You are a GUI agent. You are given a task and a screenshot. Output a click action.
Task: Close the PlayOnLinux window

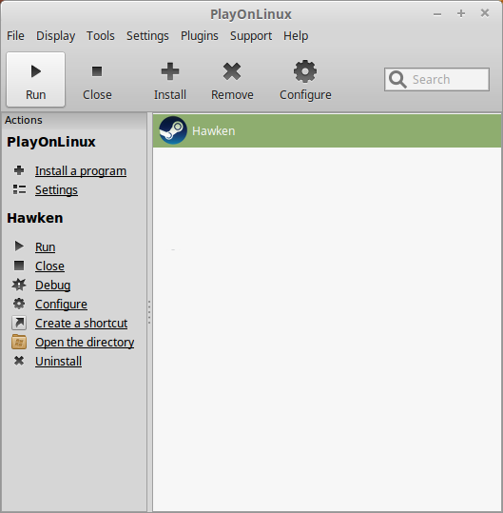click(x=485, y=13)
